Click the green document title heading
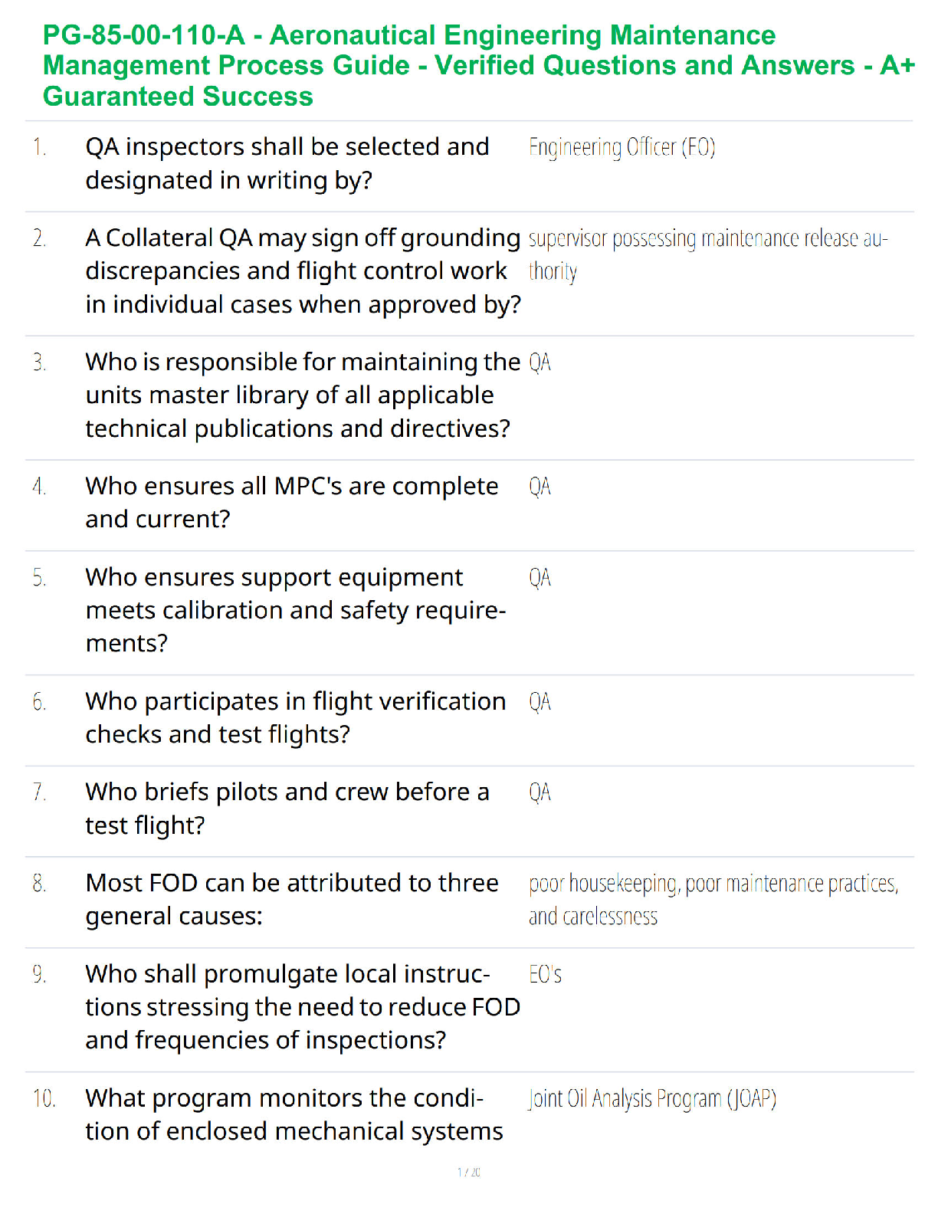 click(479, 66)
